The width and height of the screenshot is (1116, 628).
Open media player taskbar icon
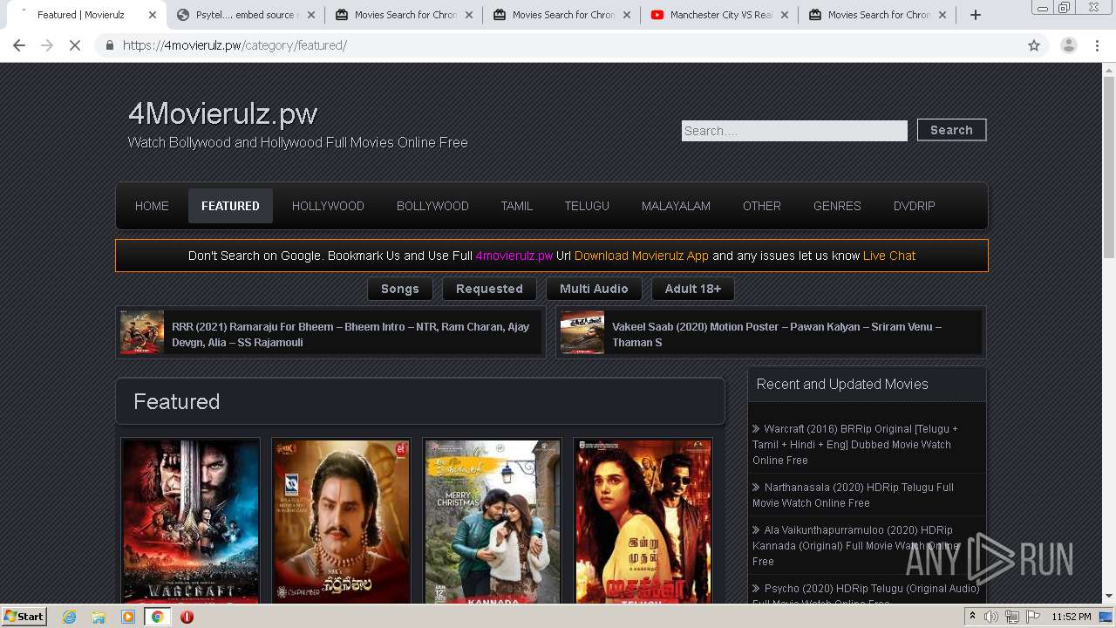pyautogui.click(x=128, y=617)
